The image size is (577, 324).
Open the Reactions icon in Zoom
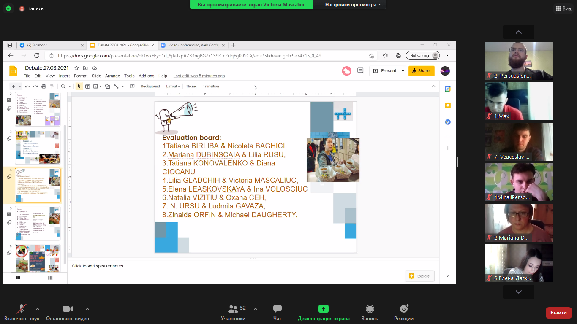404,309
